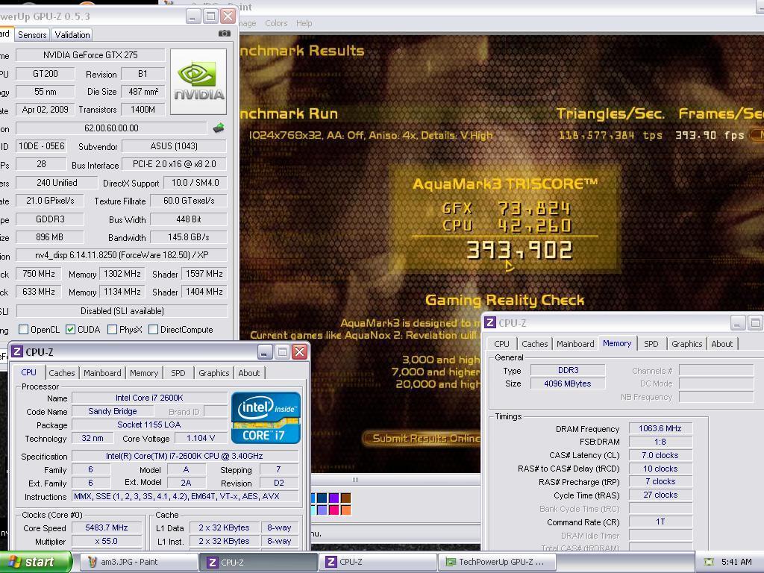Select Graphics tab in right CPU-Z window

point(686,344)
